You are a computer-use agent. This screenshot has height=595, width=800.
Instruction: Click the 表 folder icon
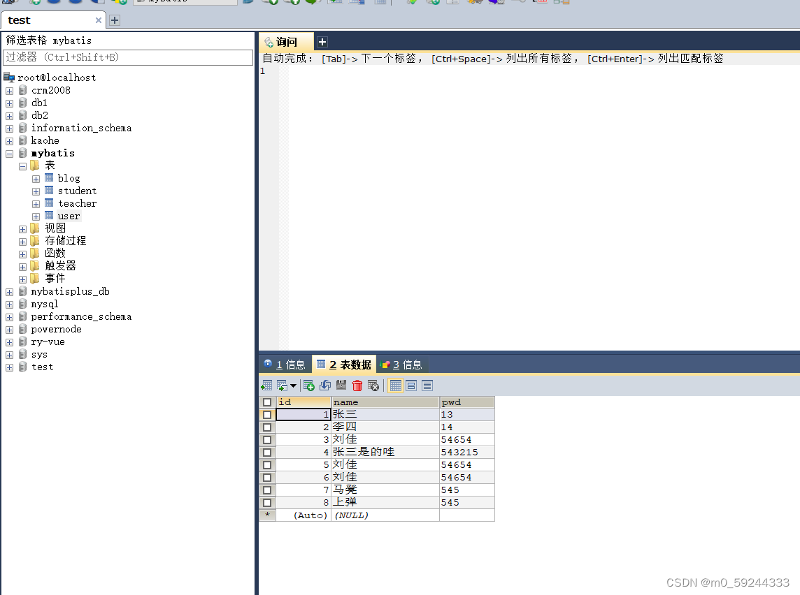[x=35, y=166]
